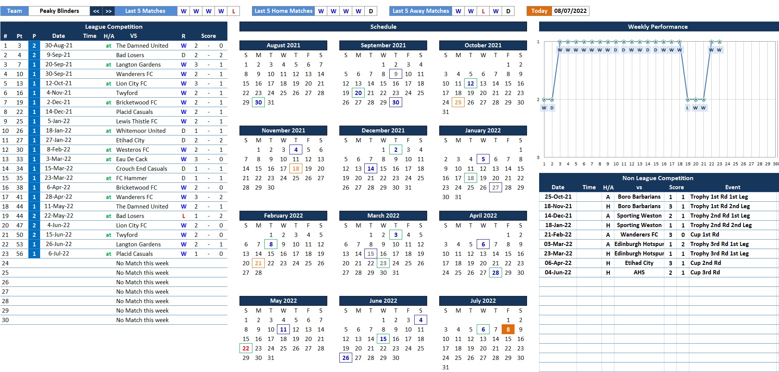Click the Today date value 08/07/2022
779x372 pixels.
coord(570,11)
